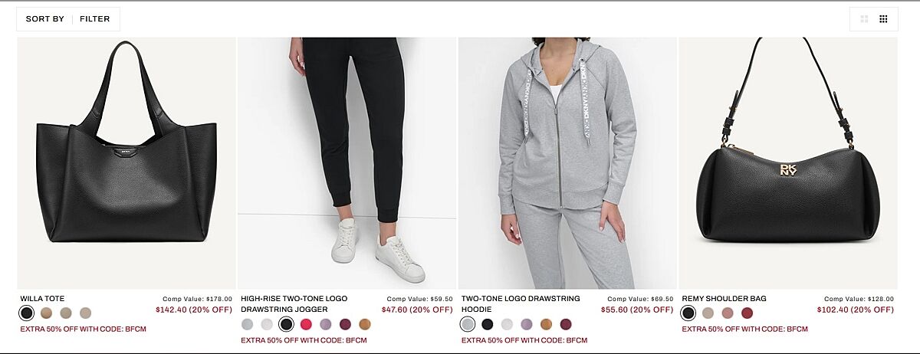View the black jogger product image
Viewport: 920px width, 354px height.
point(347,163)
